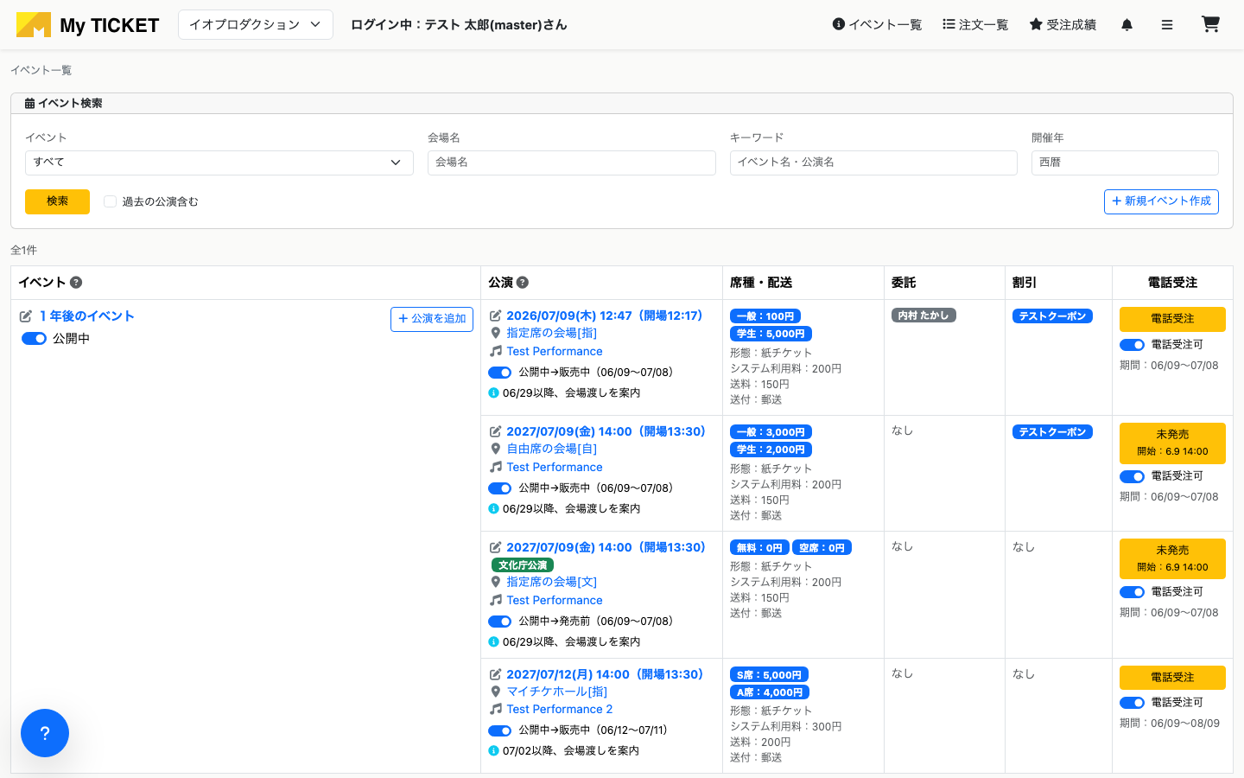Click location pin next to 自由席の会場[自]
1244x778 pixels.
(496, 449)
